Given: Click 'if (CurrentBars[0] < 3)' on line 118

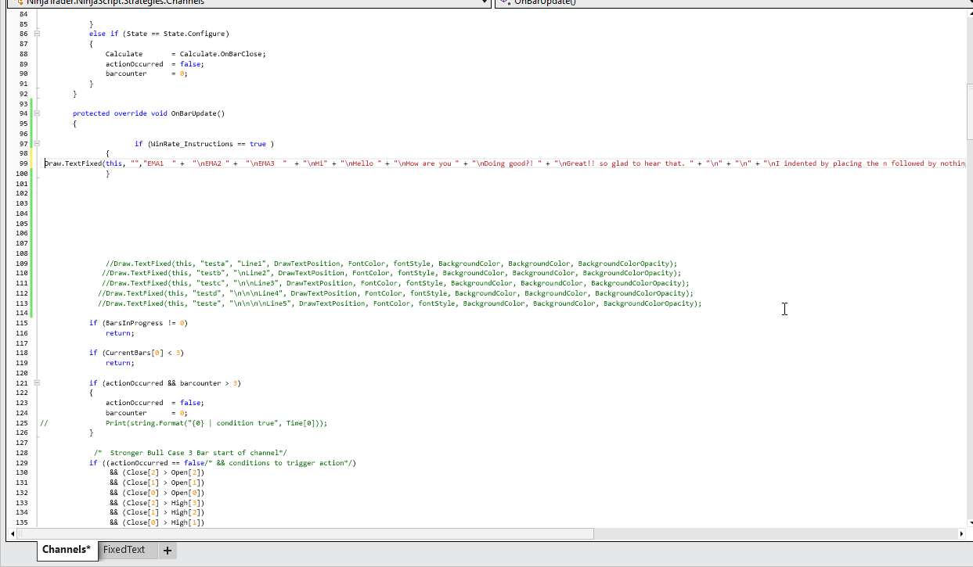Looking at the screenshot, I should click(x=136, y=353).
